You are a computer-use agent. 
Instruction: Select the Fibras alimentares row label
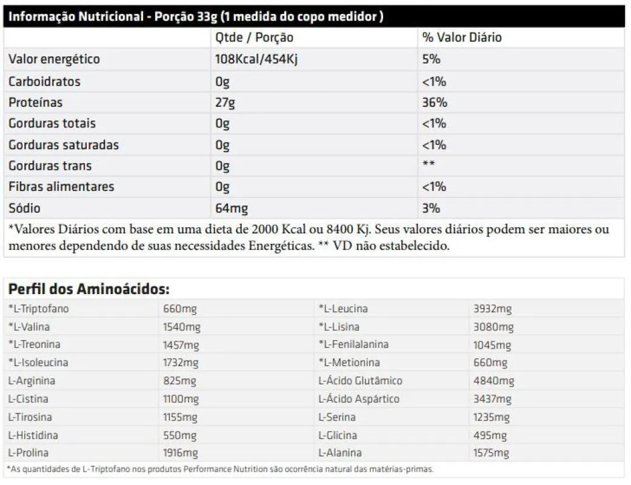pyautogui.click(x=61, y=186)
